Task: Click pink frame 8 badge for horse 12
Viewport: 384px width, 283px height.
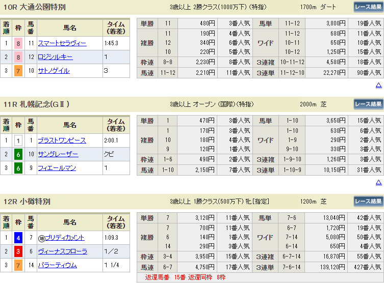Action: coord(18,57)
